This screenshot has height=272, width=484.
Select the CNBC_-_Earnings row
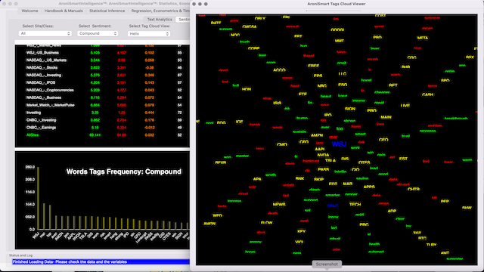(x=102, y=128)
